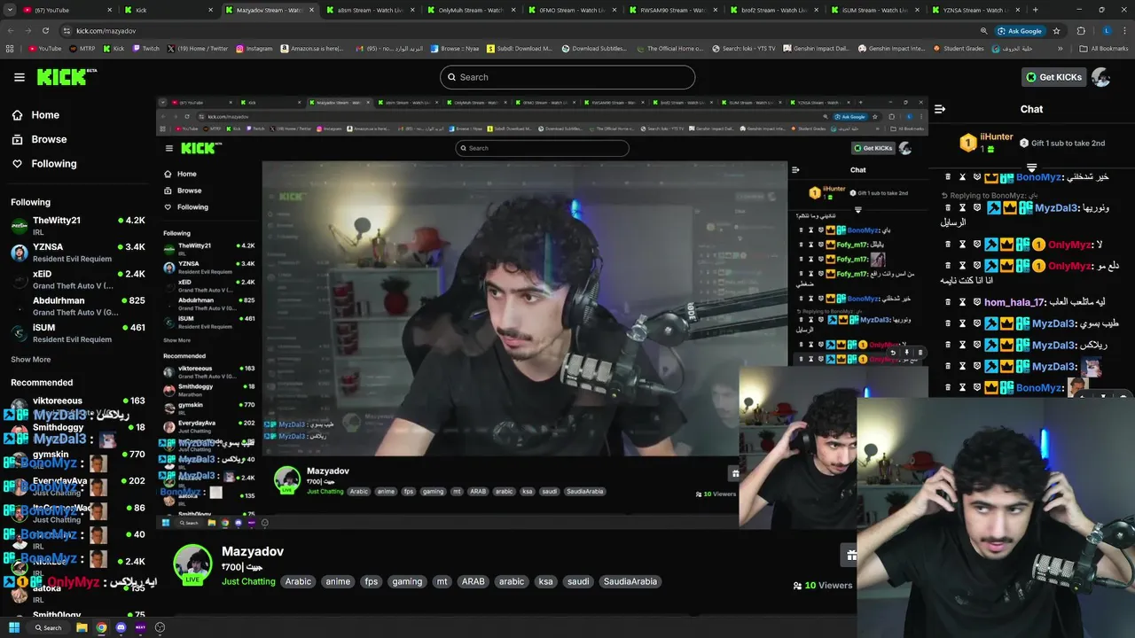Open viktoreeous in Recommended list
Image resolution: width=1135 pixels, height=638 pixels.
point(78,405)
